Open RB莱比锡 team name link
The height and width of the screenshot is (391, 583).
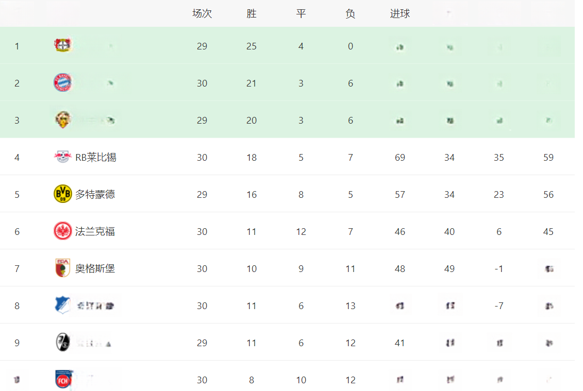pos(96,158)
